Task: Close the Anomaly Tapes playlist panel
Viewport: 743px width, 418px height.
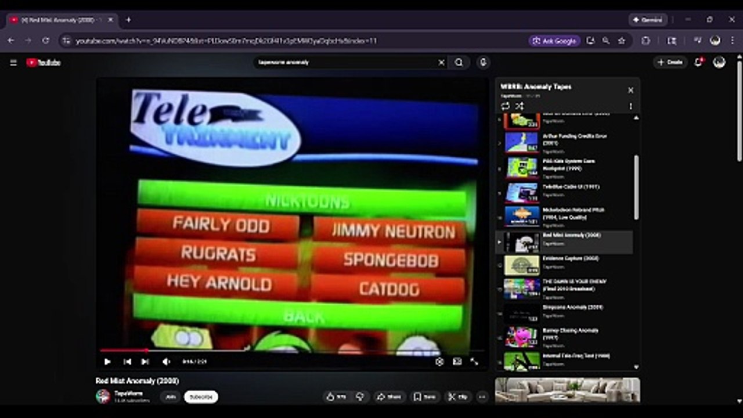Action: pos(630,90)
